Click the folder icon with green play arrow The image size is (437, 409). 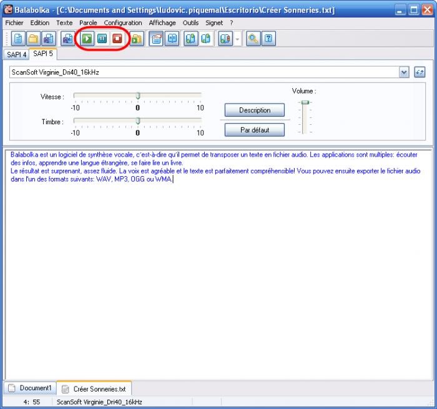click(137, 39)
